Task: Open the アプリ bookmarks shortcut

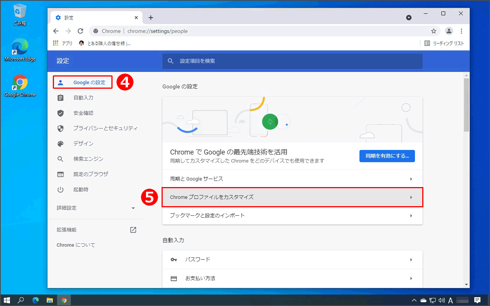Action: coord(63,43)
